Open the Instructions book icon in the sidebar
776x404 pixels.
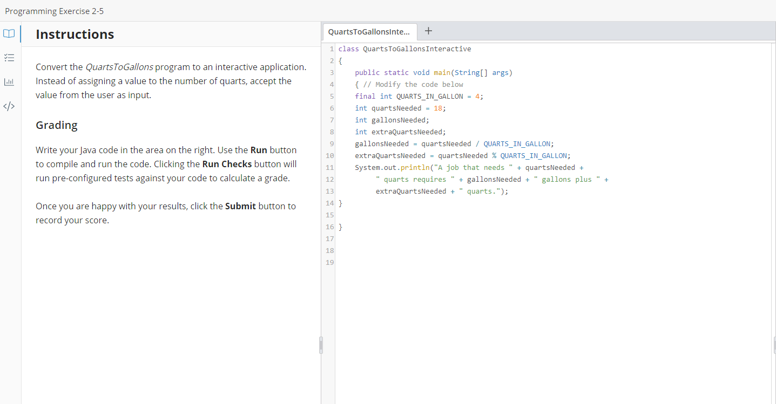pos(9,33)
